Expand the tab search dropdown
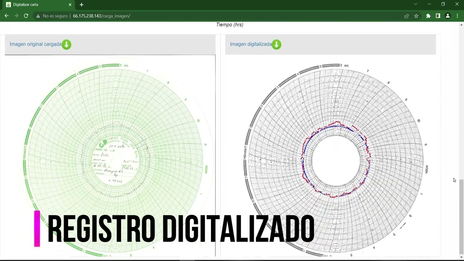Screen dimensions: 464x261 [415, 4]
